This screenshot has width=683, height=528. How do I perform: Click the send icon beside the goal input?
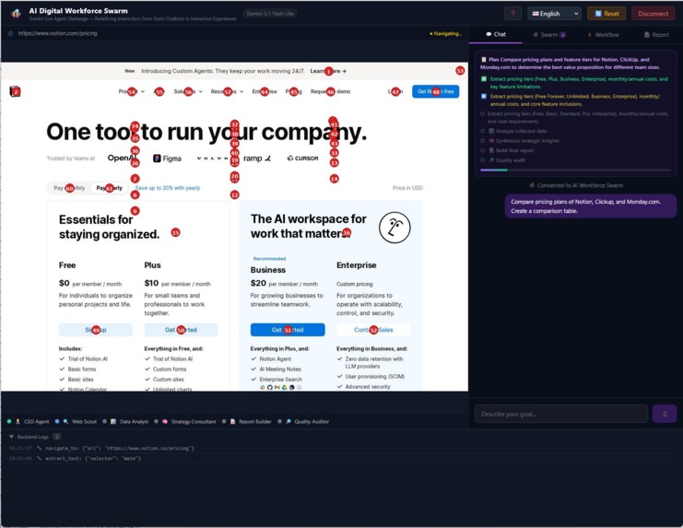coord(665,414)
